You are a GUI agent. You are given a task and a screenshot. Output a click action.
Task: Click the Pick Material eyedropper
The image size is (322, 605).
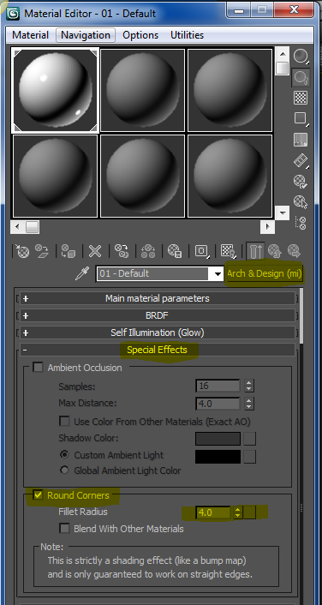pos(82,274)
